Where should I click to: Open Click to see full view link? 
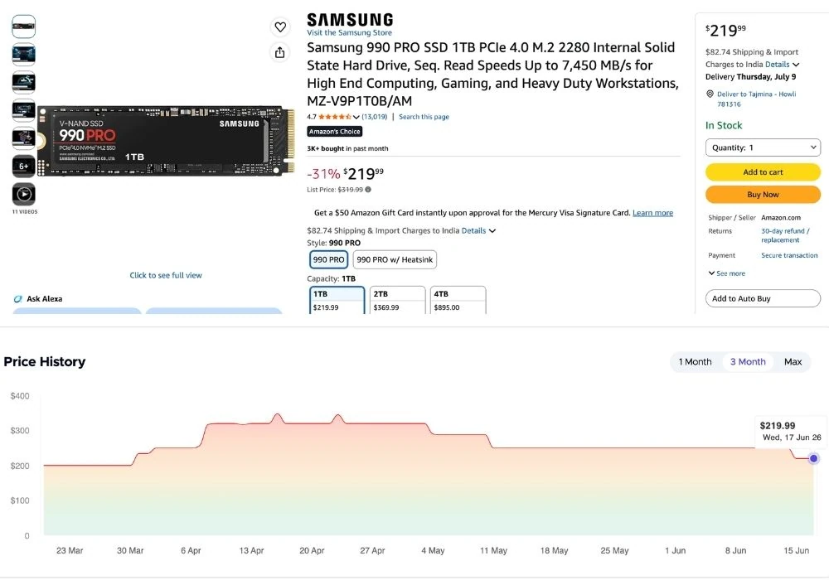[x=166, y=275]
